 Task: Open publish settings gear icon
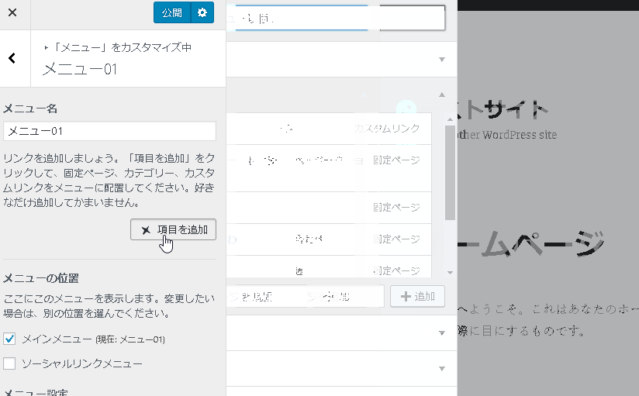[202, 13]
